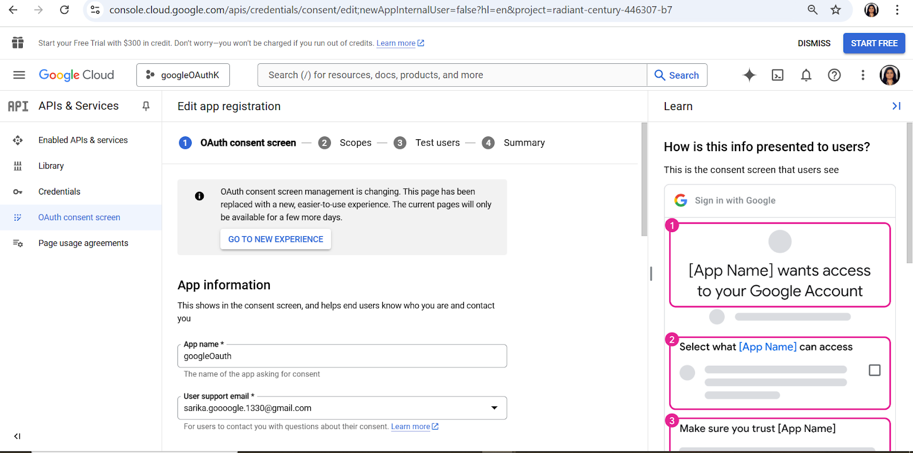Activate Cloud Shell terminal icon
The height and width of the screenshot is (453, 913).
point(778,75)
